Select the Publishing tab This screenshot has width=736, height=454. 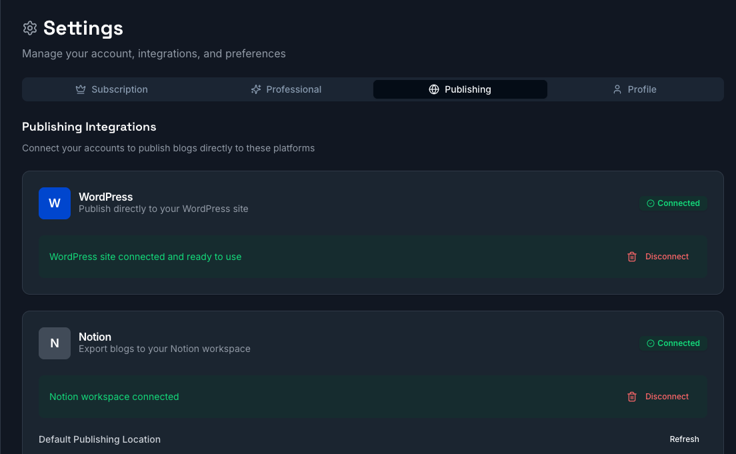[460, 89]
